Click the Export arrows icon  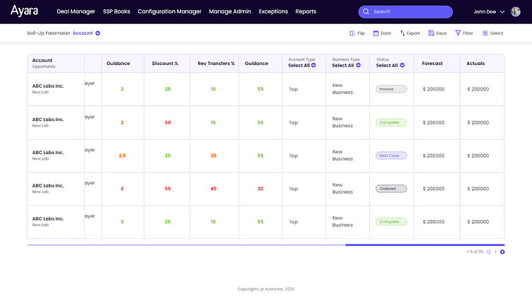[x=403, y=33]
